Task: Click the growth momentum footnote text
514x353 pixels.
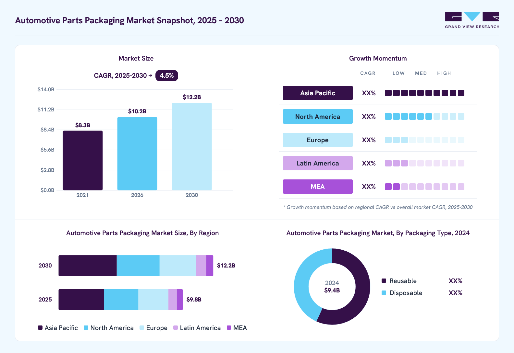Action: 378,207
